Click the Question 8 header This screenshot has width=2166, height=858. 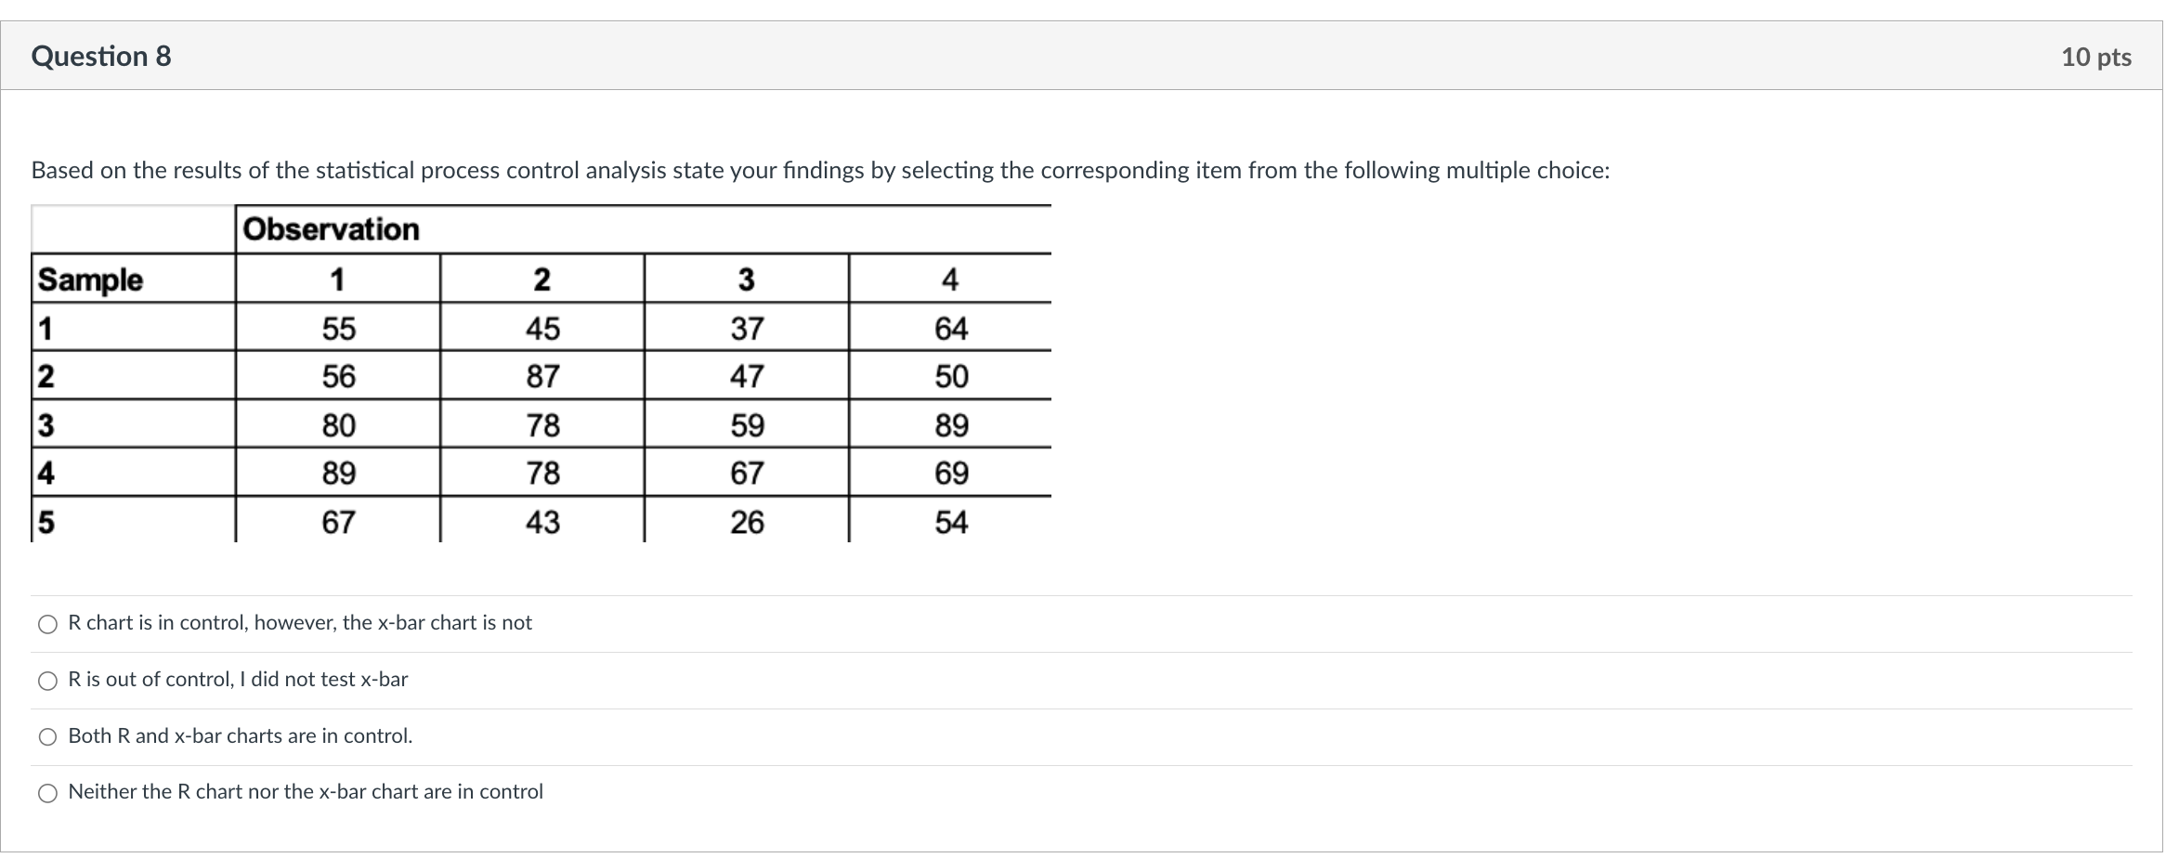click(x=102, y=57)
